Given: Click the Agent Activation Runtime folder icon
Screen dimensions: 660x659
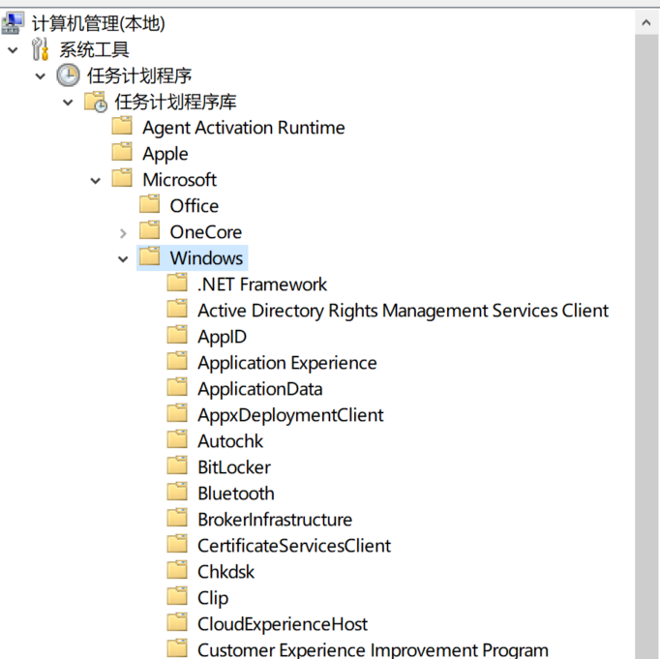Looking at the screenshot, I should click(122, 126).
